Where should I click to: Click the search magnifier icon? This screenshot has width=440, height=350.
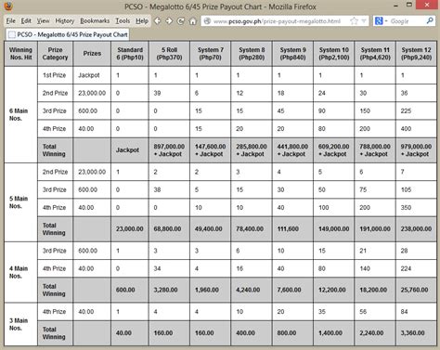(430, 21)
